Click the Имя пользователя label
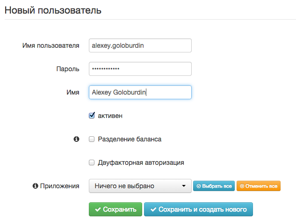This screenshot has width=296, height=221. click(x=51, y=45)
